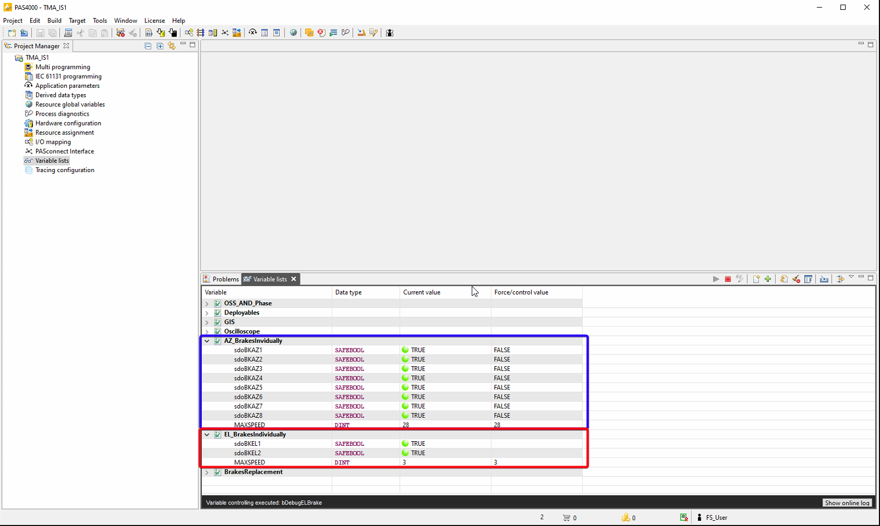This screenshot has width=880, height=526.
Task: Select IEC 61131 programming in project tree
Action: coord(68,76)
